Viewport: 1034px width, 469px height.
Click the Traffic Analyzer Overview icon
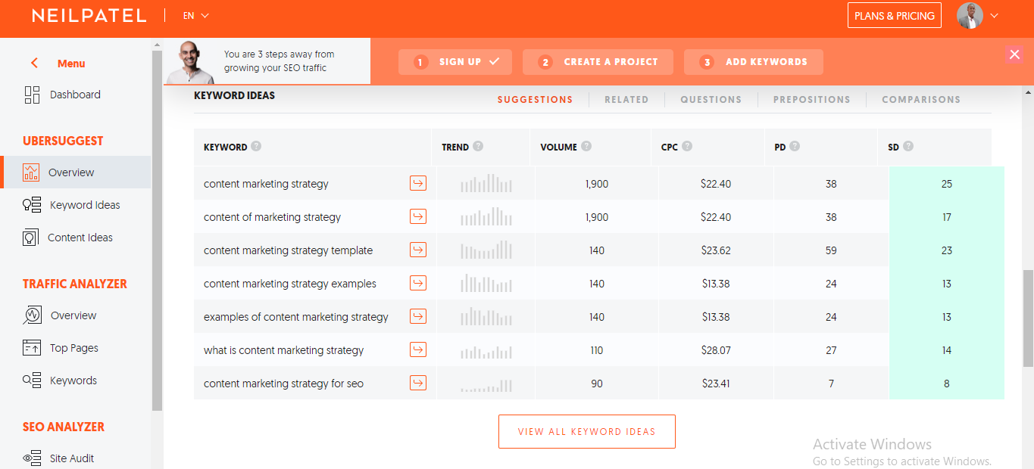[32, 315]
